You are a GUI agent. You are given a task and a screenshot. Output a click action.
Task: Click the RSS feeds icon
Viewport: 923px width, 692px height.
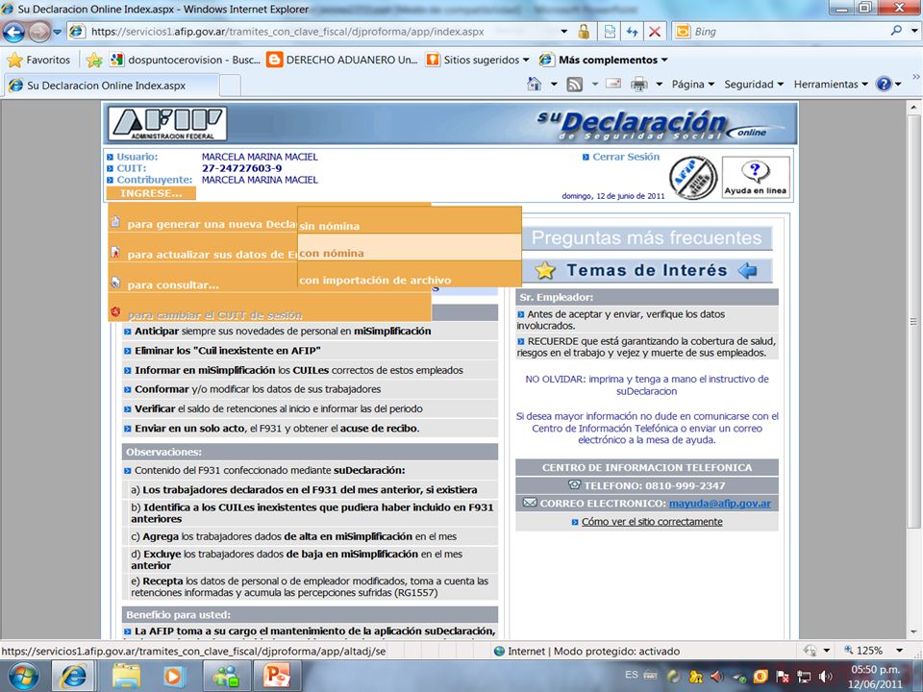click(x=575, y=85)
